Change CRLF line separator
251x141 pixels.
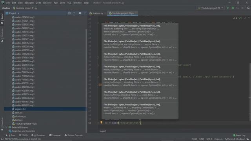202,139
